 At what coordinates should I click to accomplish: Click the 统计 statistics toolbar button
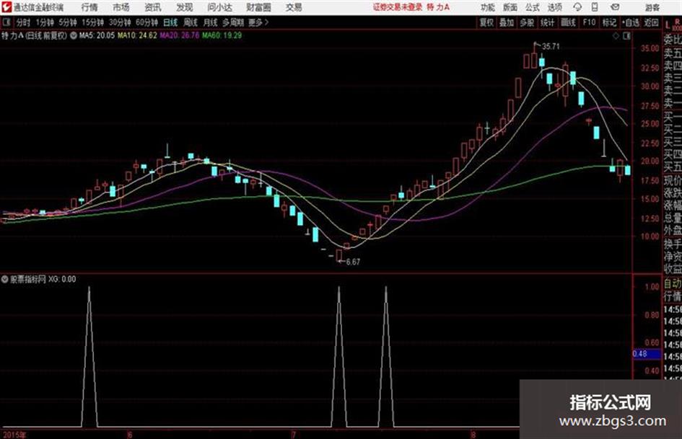tap(548, 22)
